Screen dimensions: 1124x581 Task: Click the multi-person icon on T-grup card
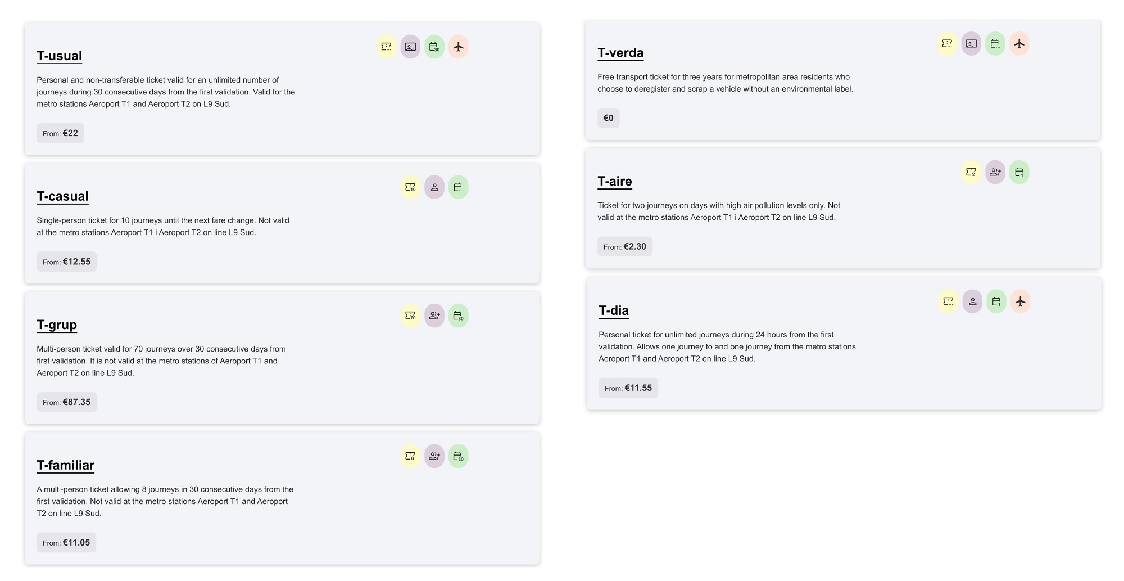(434, 316)
